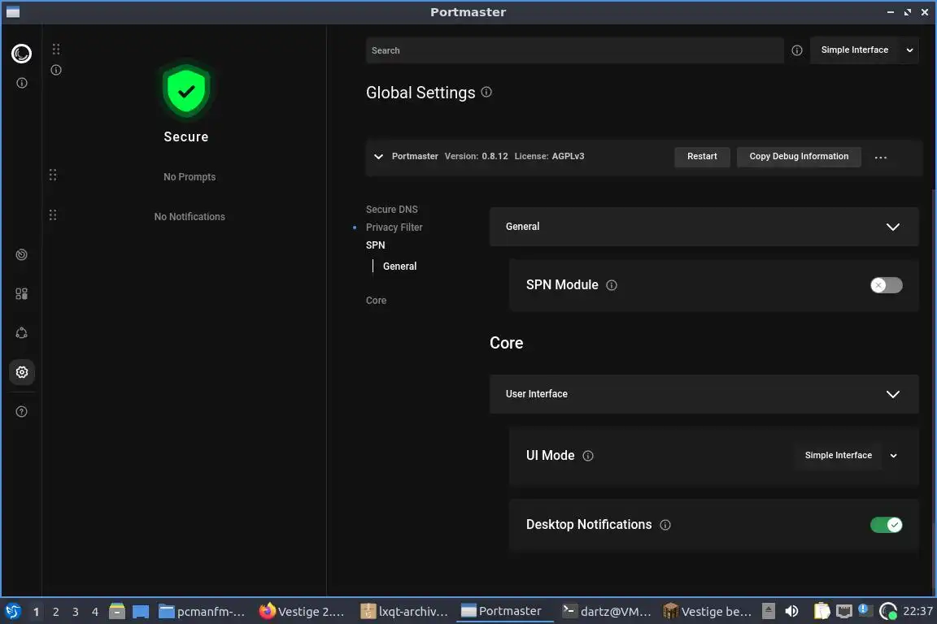
Task: Open the Apps grid icon in the sidebar
Action: pos(21,294)
